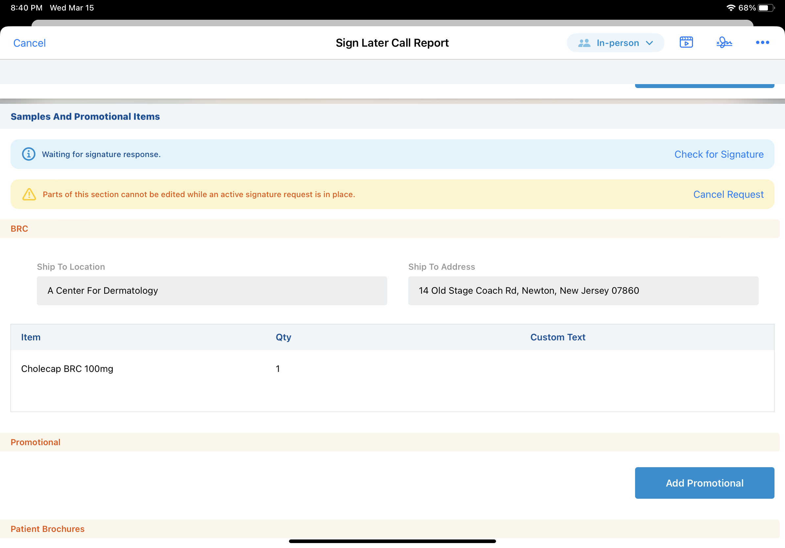Tap the Patient Brochures section header
This screenshot has width=785, height=548.
click(x=48, y=529)
